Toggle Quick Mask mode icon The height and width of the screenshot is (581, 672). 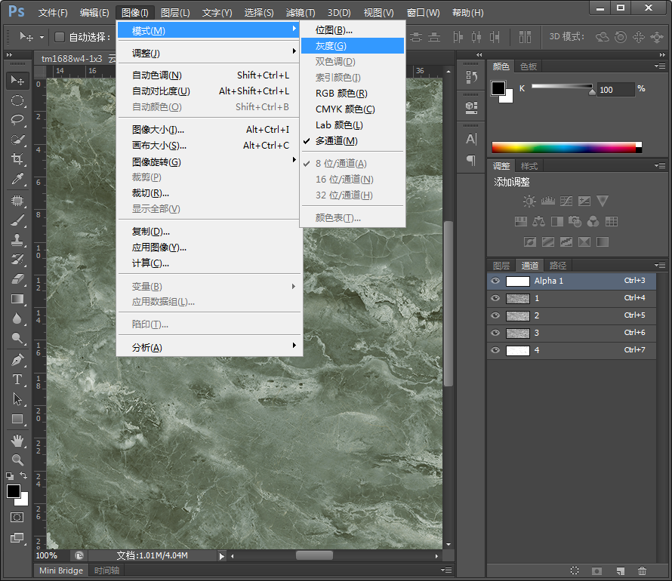(x=17, y=517)
